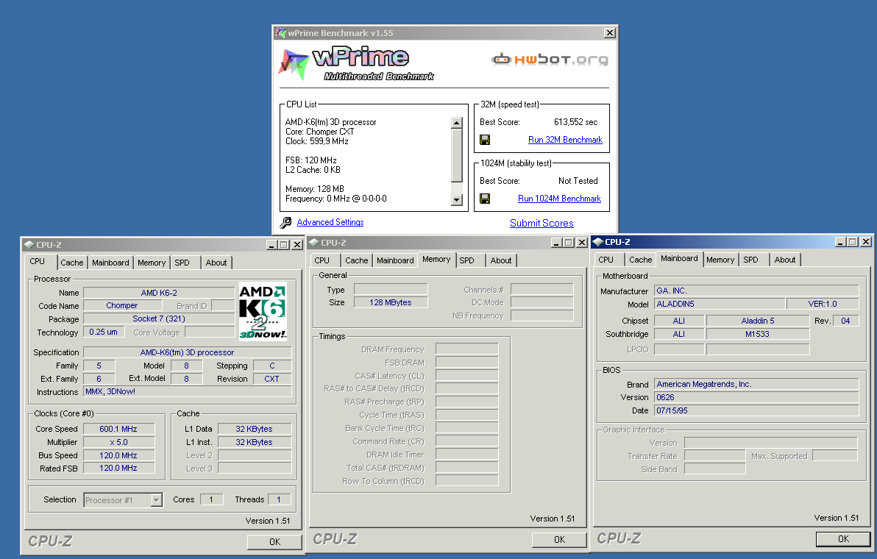Image resolution: width=877 pixels, height=559 pixels.
Task: Open Advanced Settings link in wPrime
Action: (x=330, y=222)
